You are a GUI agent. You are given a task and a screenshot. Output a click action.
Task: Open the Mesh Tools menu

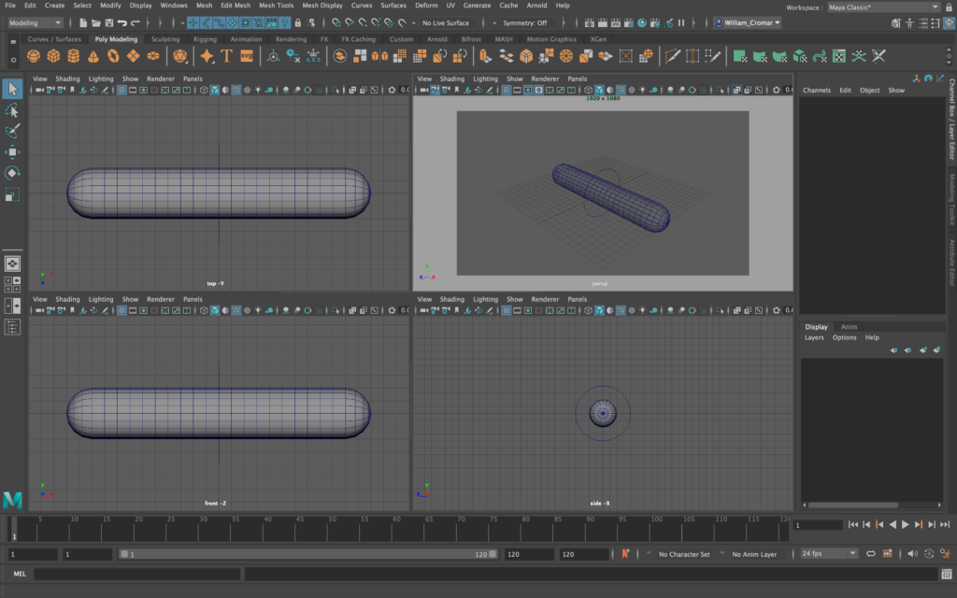tap(276, 6)
